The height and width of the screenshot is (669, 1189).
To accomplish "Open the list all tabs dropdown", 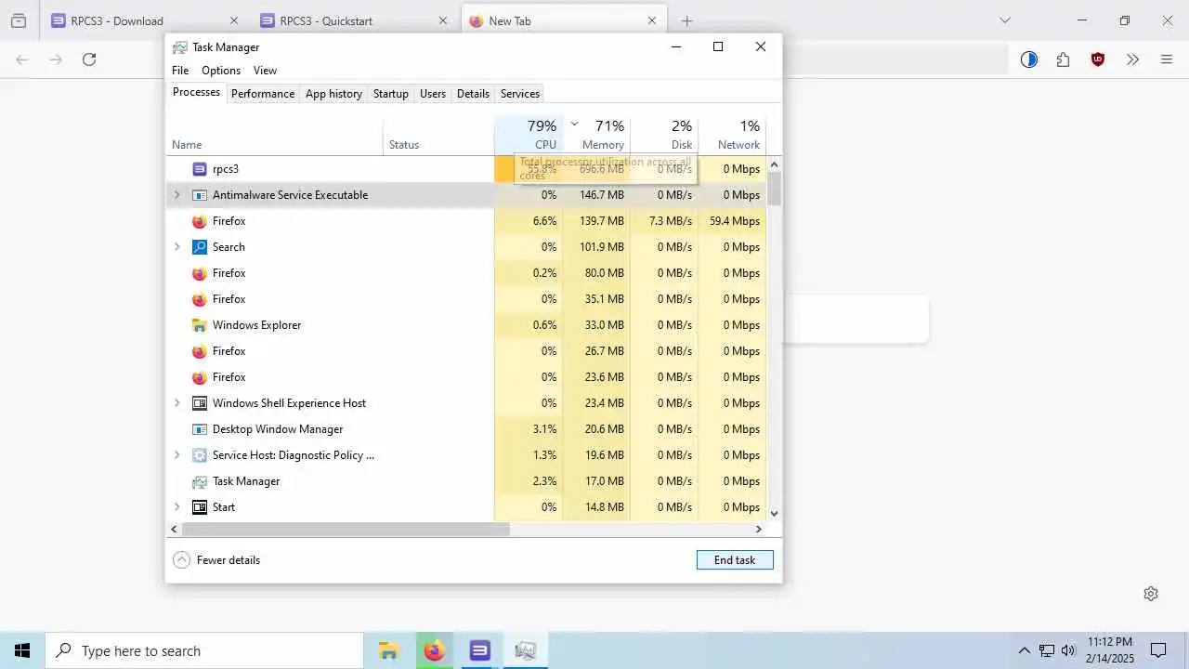I will coord(1004,20).
